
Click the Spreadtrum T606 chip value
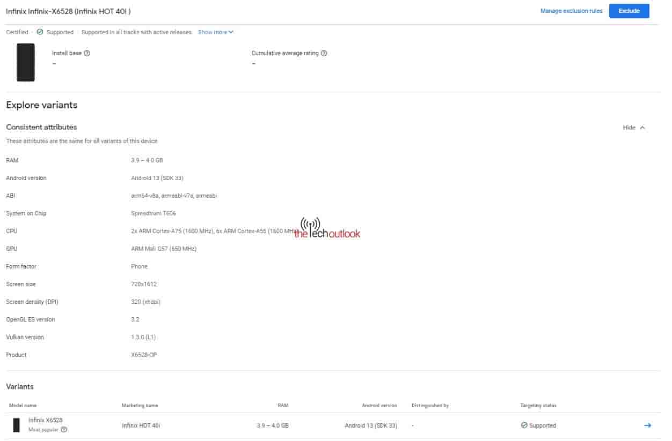(153, 213)
